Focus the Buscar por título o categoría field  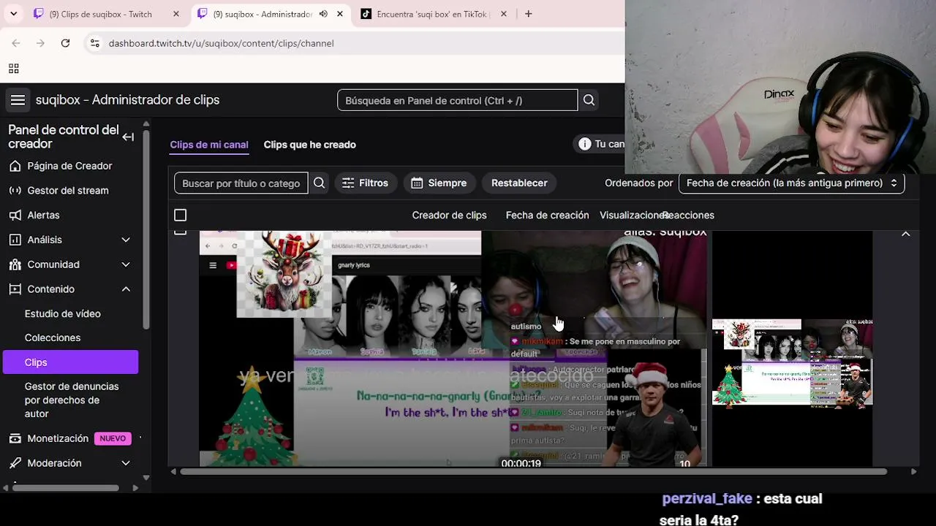point(241,183)
